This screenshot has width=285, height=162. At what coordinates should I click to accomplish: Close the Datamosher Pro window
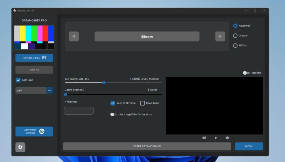point(264,10)
